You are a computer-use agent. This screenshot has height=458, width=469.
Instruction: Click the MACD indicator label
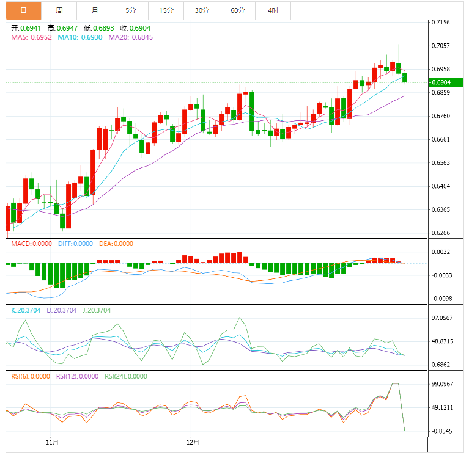[32, 244]
